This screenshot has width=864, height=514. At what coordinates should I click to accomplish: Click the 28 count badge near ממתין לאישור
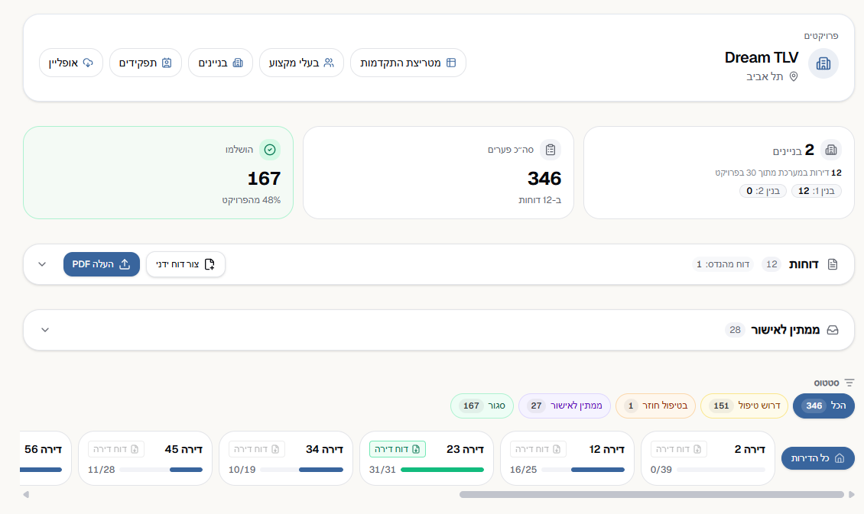pos(735,330)
